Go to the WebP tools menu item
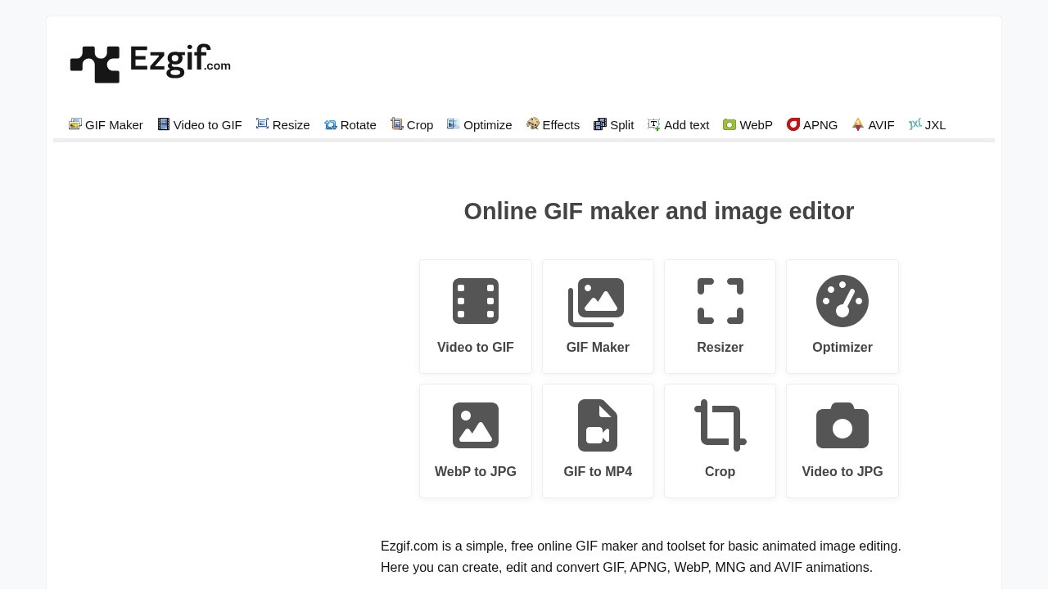The width and height of the screenshot is (1048, 589). (748, 125)
